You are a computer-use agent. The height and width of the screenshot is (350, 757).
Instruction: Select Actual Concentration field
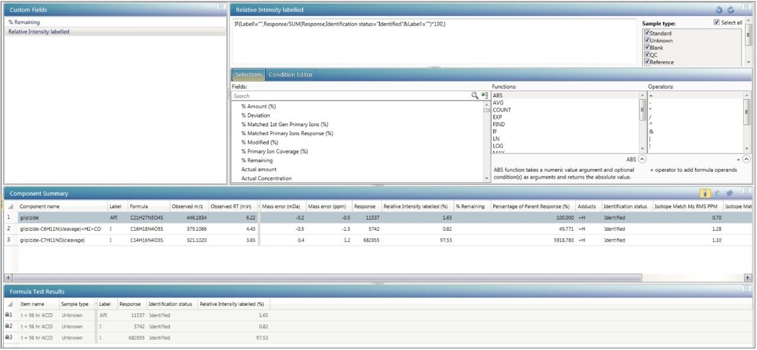(x=266, y=178)
